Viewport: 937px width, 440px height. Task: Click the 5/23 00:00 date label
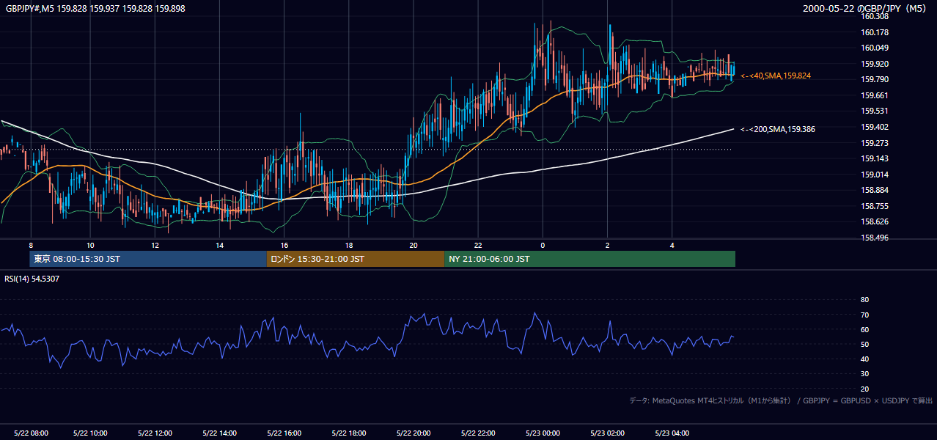click(543, 433)
